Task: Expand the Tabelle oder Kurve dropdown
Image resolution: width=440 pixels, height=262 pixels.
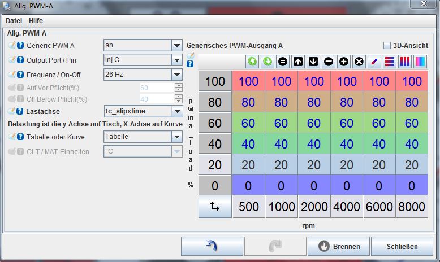Action: 176,137
